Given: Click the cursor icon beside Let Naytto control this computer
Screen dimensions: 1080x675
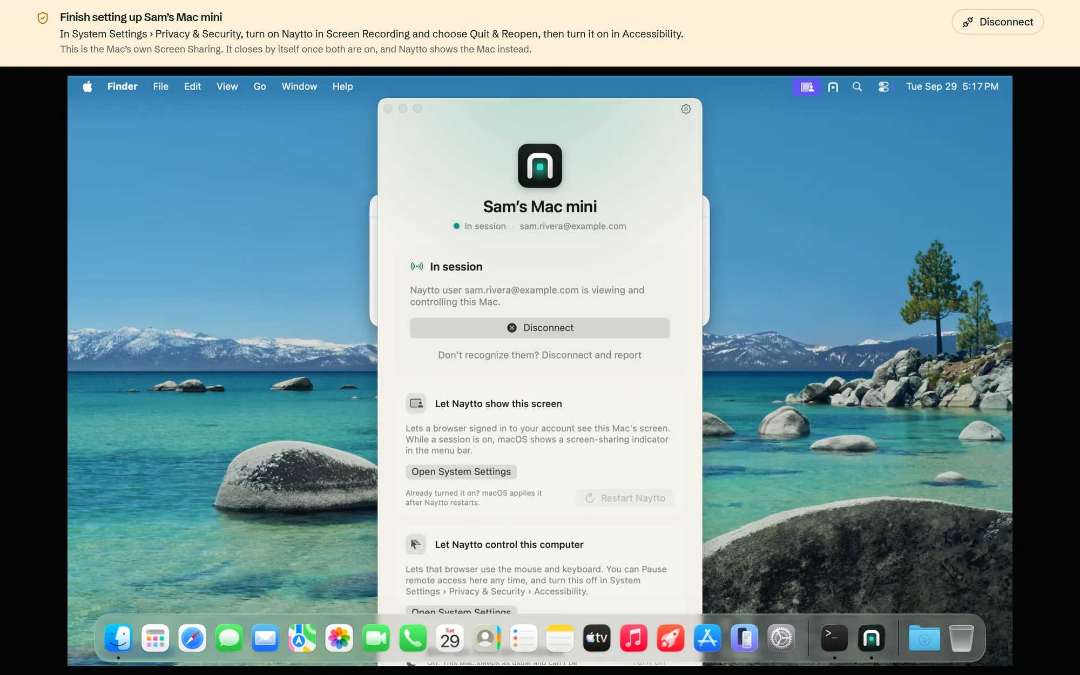Looking at the screenshot, I should [x=416, y=544].
